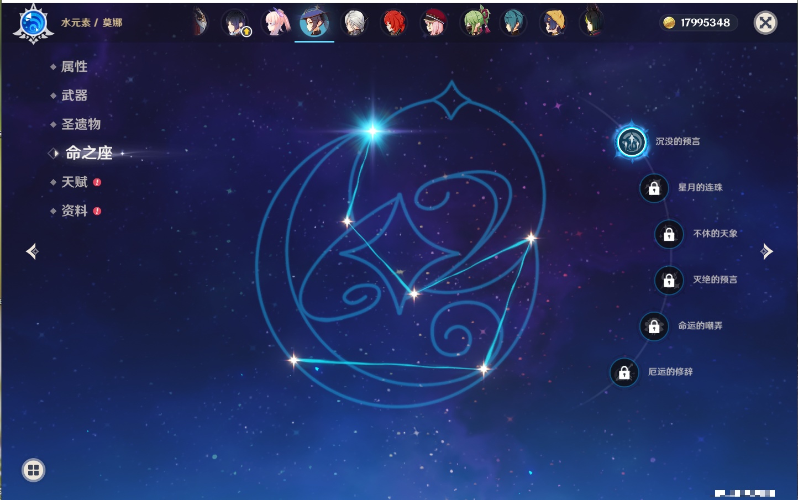Click the 厄运的修辞 label

pyautogui.click(x=670, y=372)
